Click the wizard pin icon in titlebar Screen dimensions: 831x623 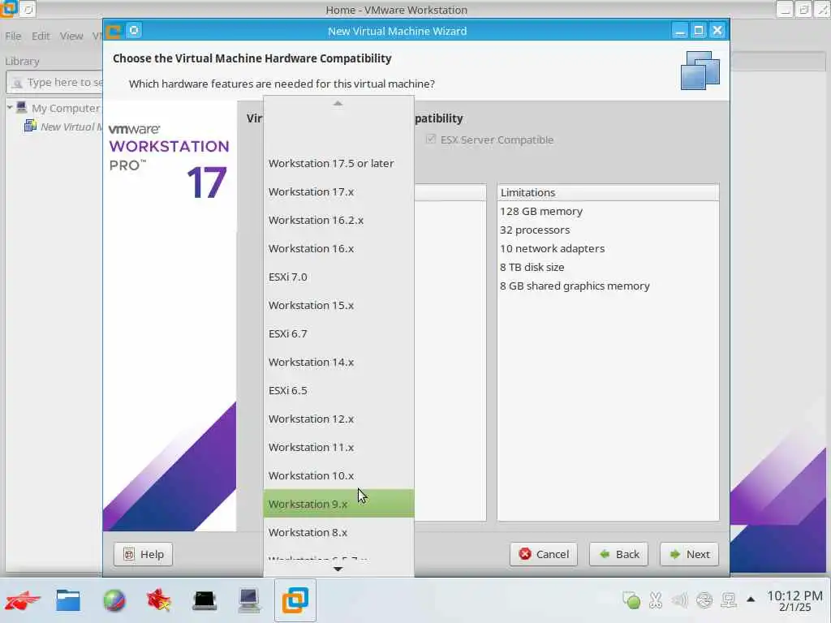coord(134,30)
